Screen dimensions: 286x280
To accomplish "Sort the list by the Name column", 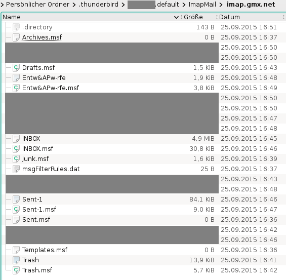I will click(12, 17).
